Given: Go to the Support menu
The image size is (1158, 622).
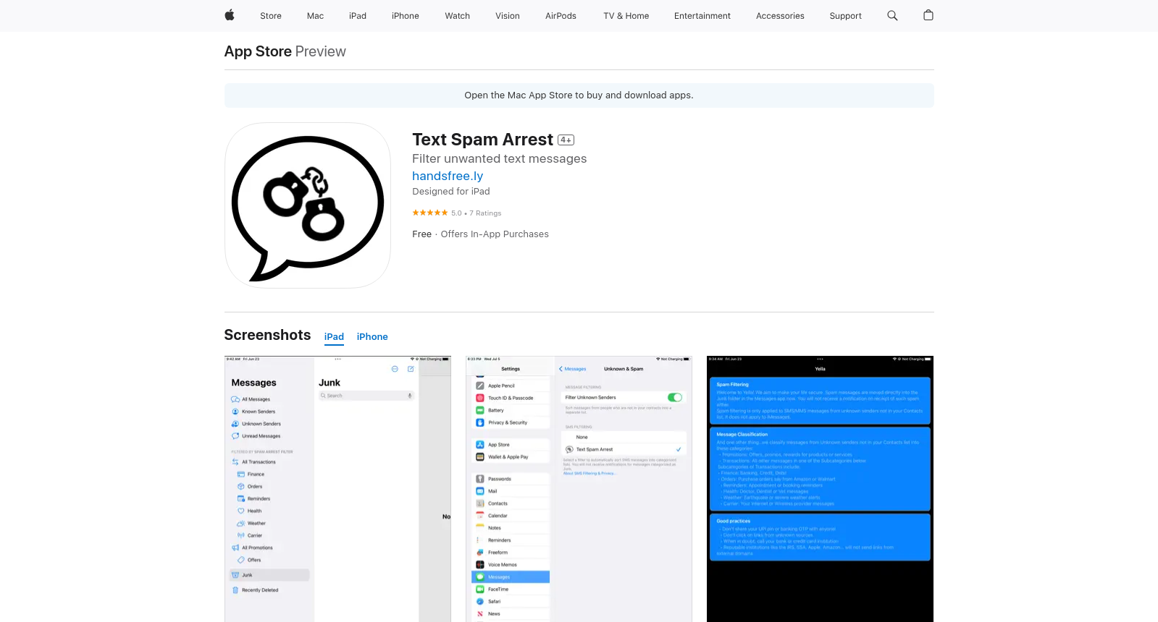Looking at the screenshot, I should (846, 16).
